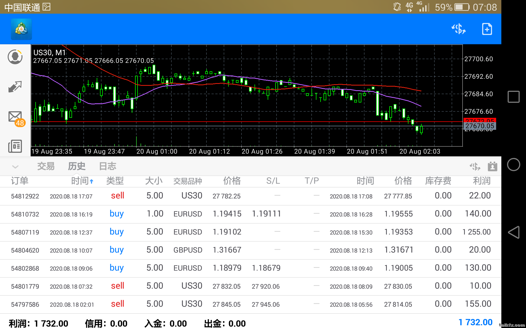The width and height of the screenshot is (526, 328).
Task: Select order 54812922 row
Action: 251,196
